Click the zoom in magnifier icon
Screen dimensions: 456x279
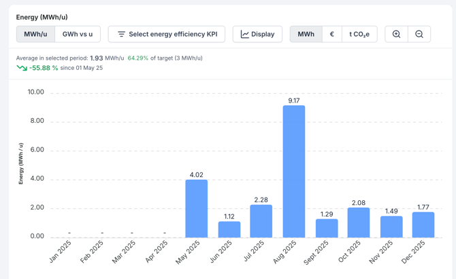pyautogui.click(x=396, y=34)
